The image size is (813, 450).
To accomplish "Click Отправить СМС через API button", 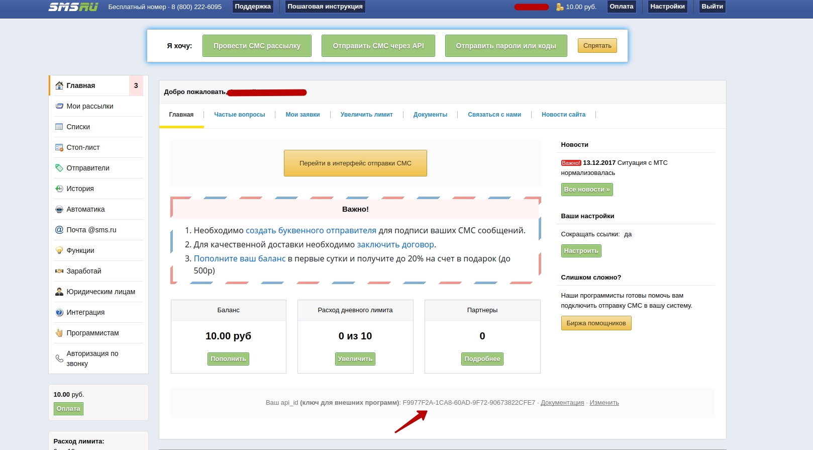I will pyautogui.click(x=378, y=46).
